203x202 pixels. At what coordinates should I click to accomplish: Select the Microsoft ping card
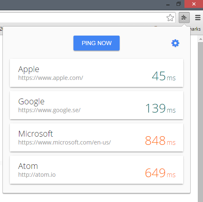coord(97,137)
